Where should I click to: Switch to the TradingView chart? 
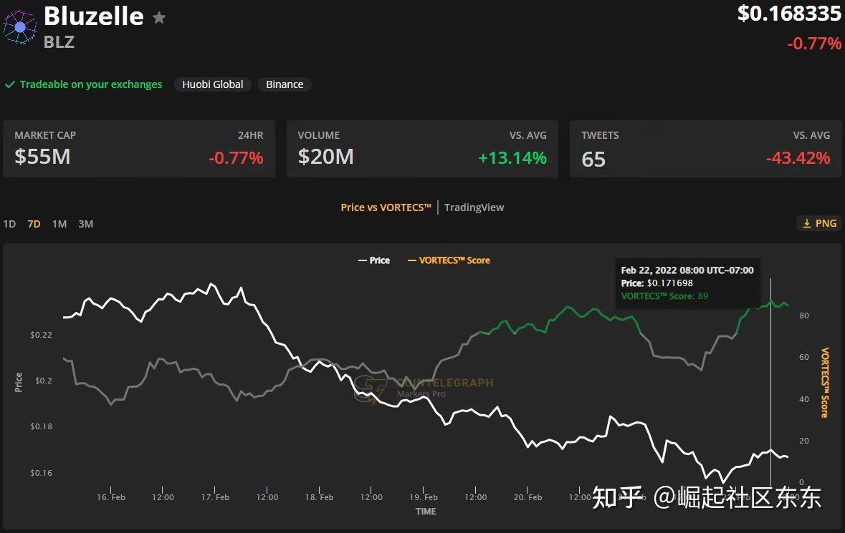[474, 207]
